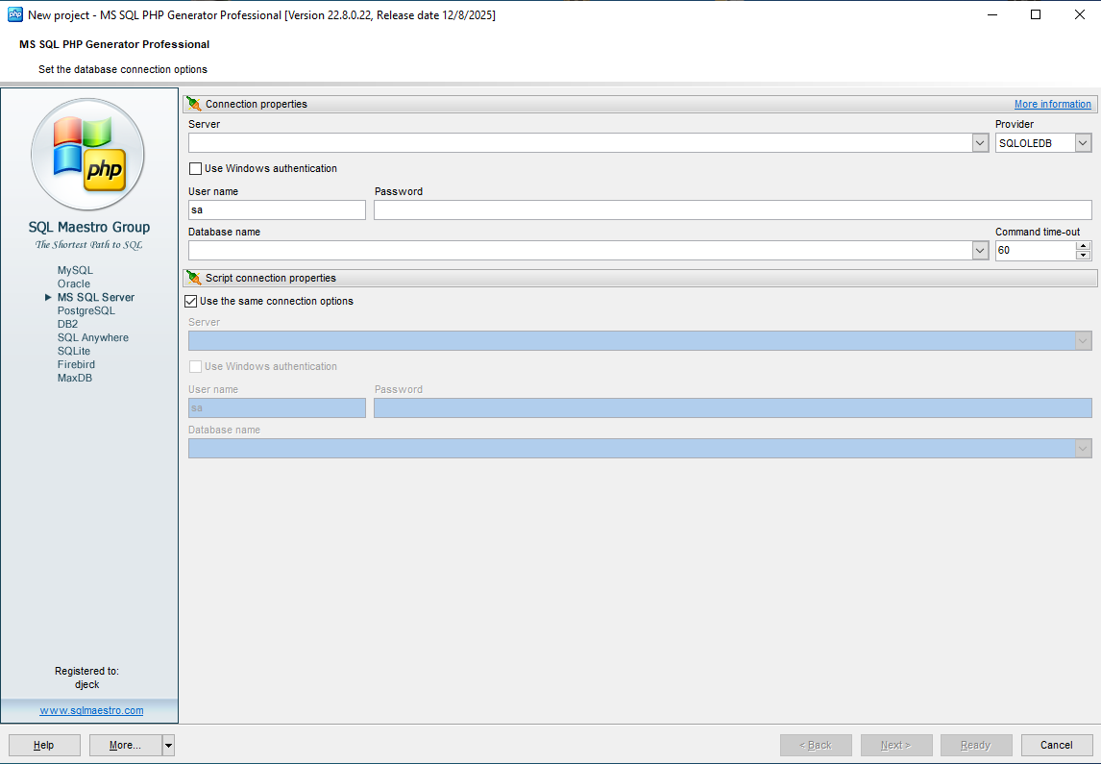
Task: Open the Server dropdown in Connection properties
Action: click(x=980, y=143)
